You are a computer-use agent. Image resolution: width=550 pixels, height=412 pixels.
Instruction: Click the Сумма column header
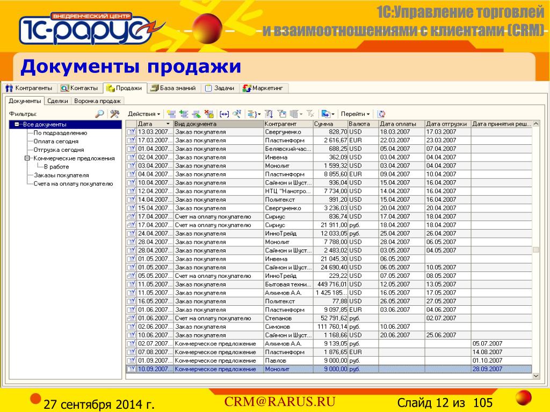[330, 124]
